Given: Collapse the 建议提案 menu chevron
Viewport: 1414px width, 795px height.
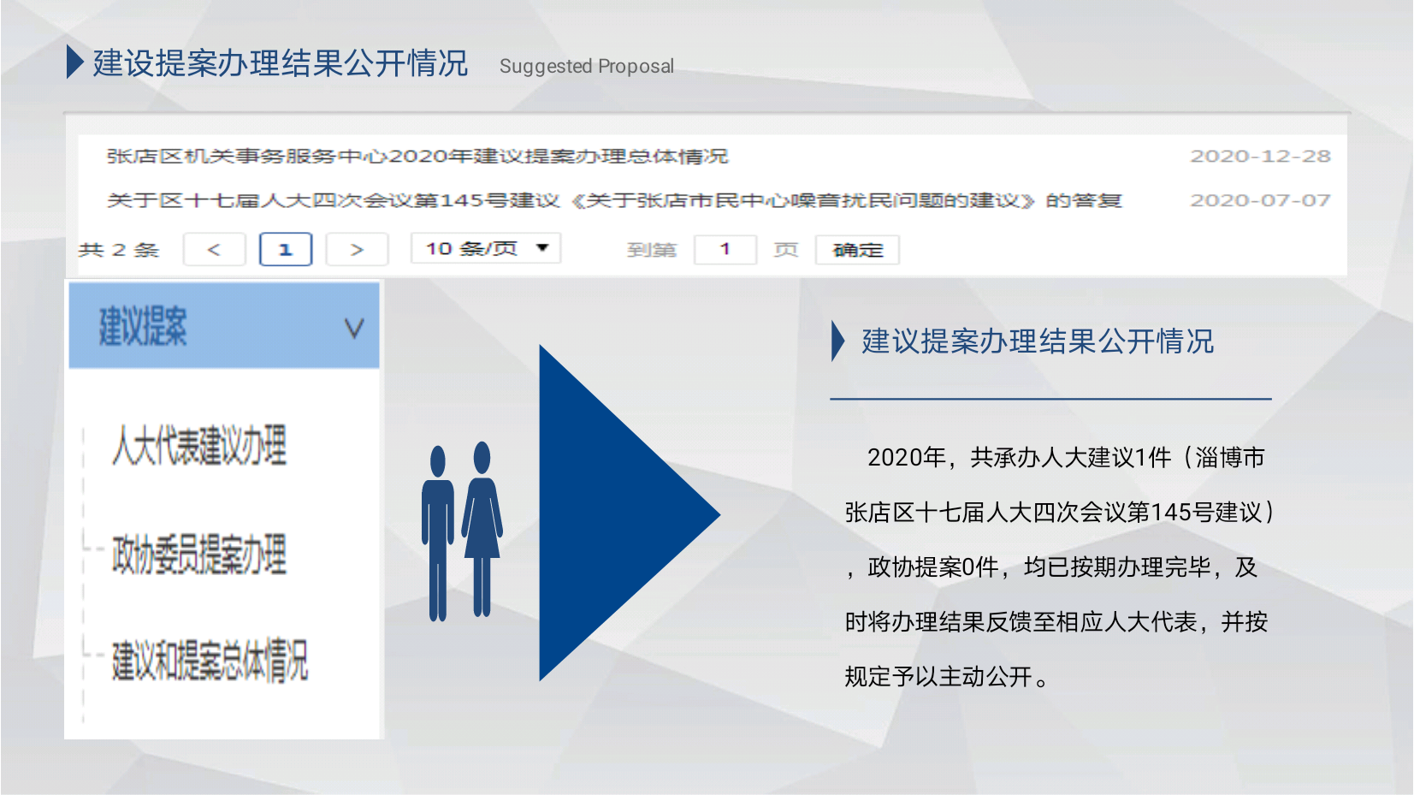Looking at the screenshot, I should point(353,328).
